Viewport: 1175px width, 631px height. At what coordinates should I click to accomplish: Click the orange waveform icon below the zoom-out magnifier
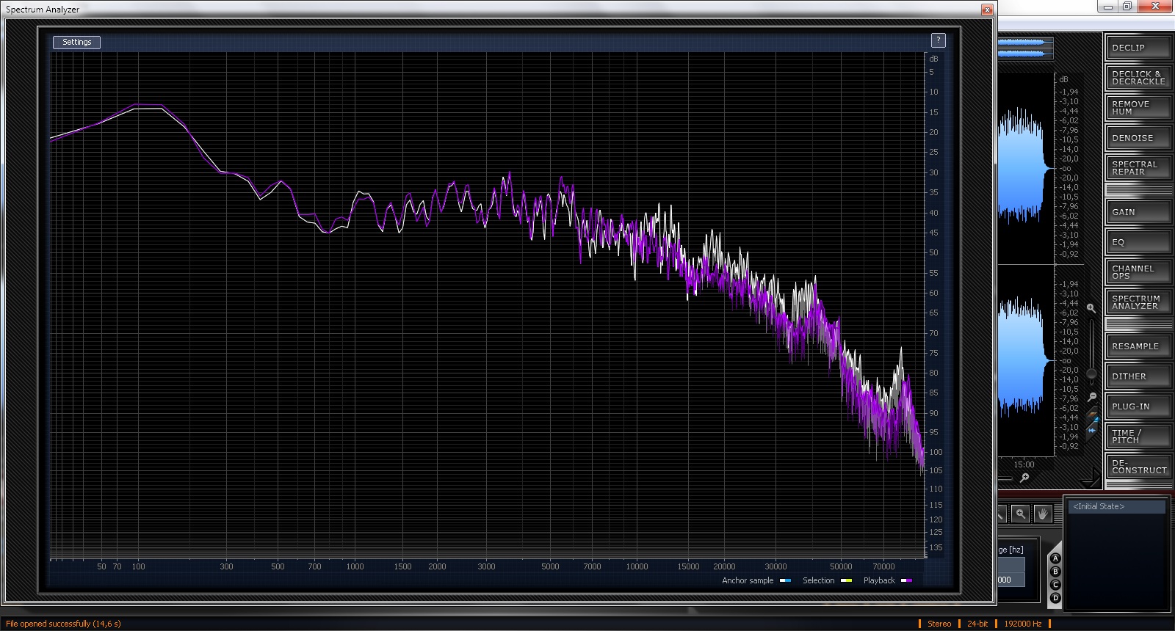coord(1092,415)
